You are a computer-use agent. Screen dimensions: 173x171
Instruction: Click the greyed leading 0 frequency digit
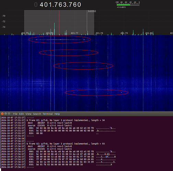click(x=36, y=5)
